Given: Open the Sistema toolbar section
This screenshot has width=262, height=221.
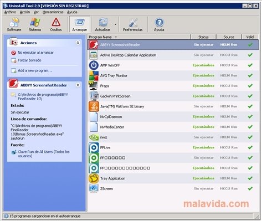Looking at the screenshot, I should click(35, 24).
